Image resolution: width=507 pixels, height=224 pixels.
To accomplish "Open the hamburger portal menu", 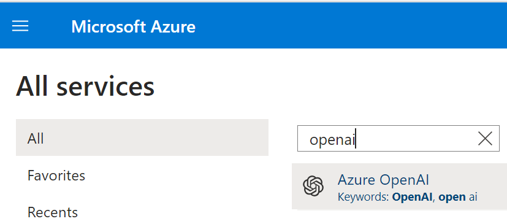I will click(20, 26).
